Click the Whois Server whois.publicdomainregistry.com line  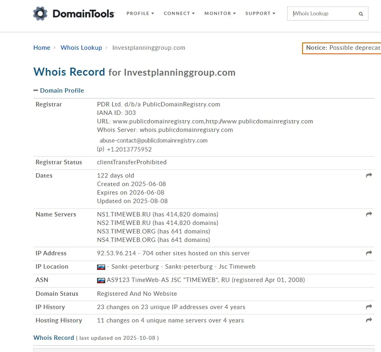click(x=165, y=130)
